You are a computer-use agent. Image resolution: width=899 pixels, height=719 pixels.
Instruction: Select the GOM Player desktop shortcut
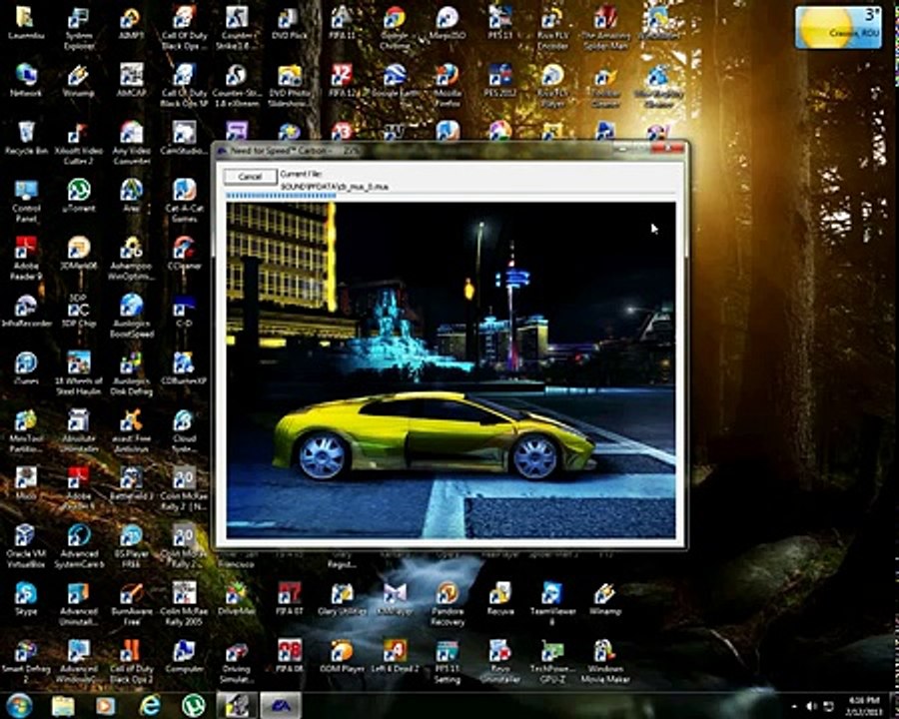pyautogui.click(x=343, y=656)
